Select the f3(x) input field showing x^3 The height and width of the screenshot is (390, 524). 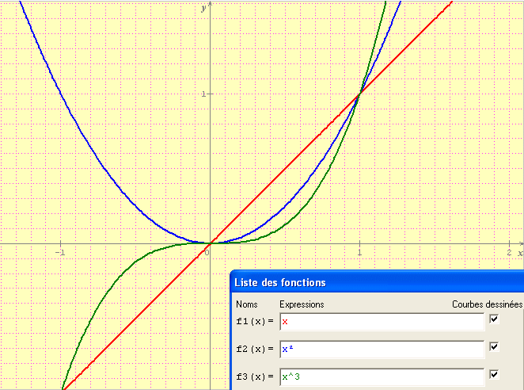tap(382, 377)
